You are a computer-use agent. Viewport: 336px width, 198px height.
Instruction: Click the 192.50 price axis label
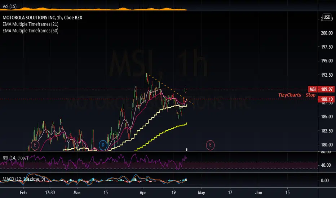pyautogui.click(x=327, y=75)
